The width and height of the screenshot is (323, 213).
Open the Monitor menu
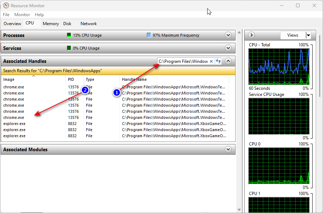click(22, 15)
